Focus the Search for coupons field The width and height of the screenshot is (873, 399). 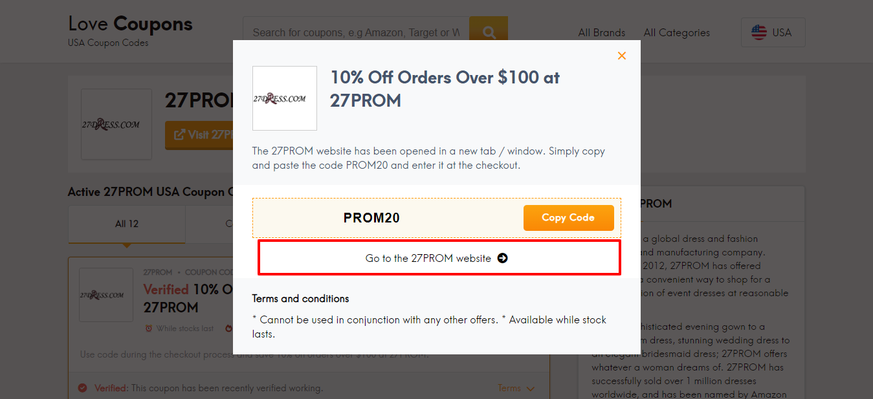[x=356, y=32]
